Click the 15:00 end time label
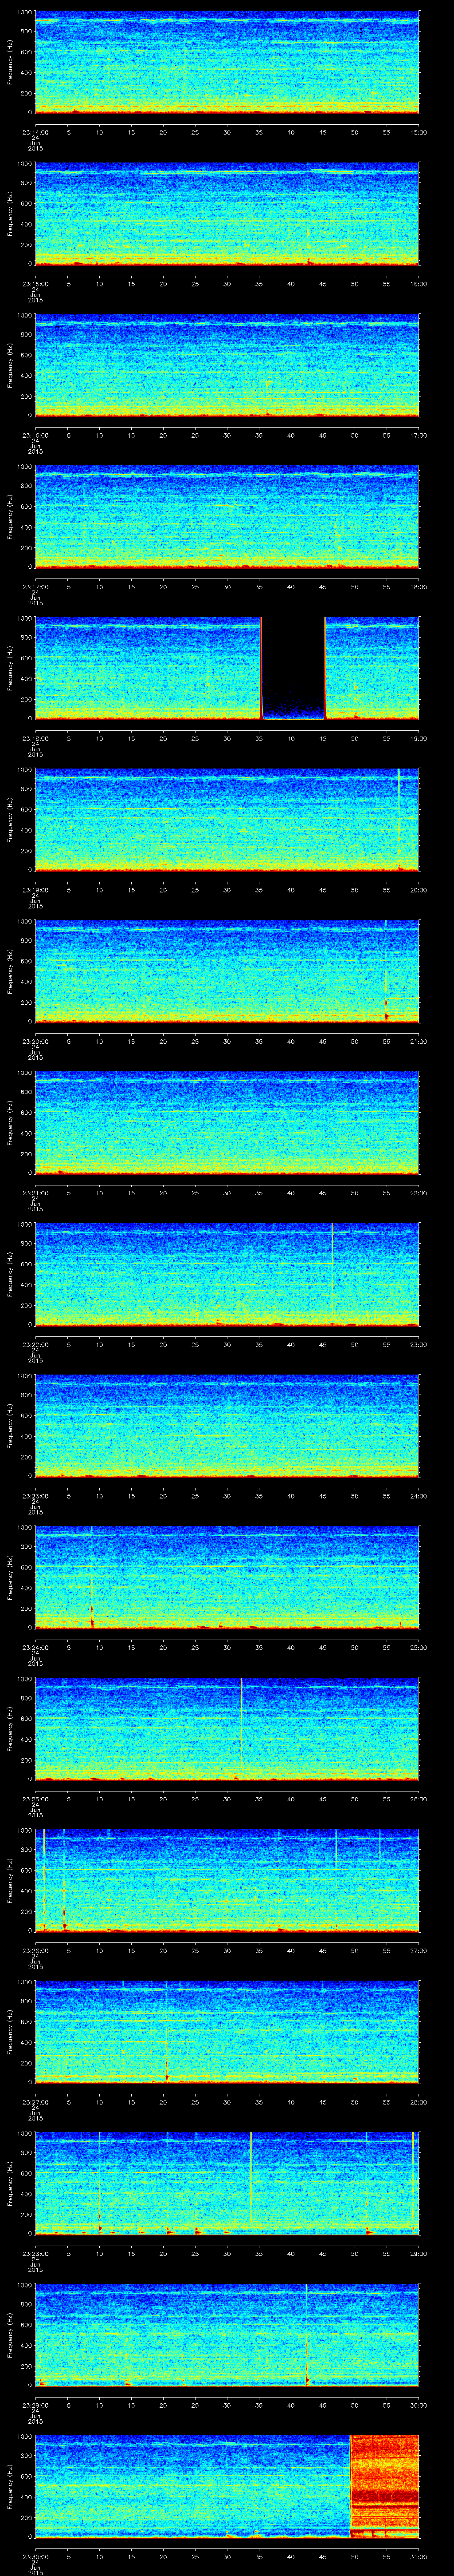Viewport: 454px width, 2576px height. tap(418, 132)
